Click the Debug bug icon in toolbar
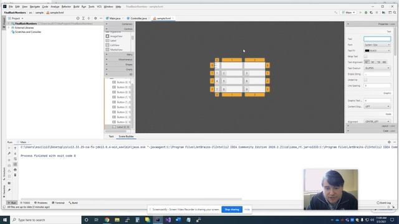 (366, 12)
